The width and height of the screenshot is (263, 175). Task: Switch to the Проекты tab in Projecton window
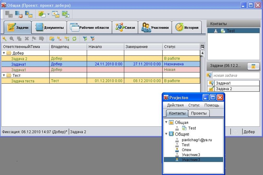(x=199, y=113)
